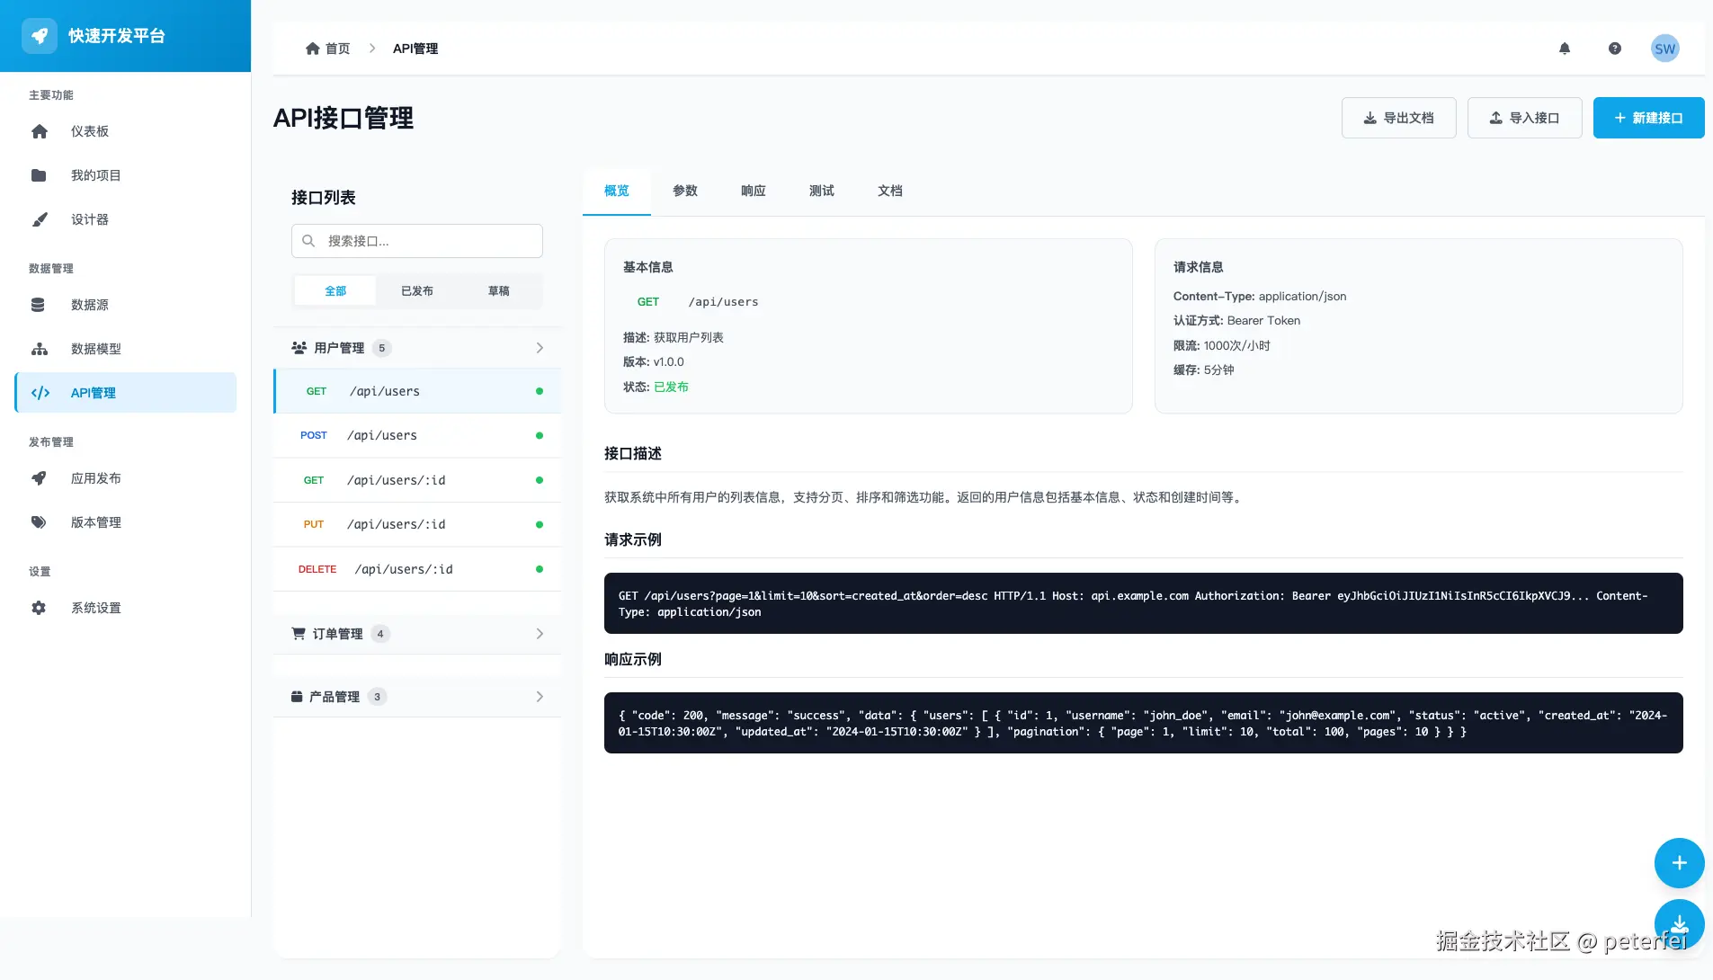
Task: Collapse the 用户管理 group
Action: pyautogui.click(x=418, y=348)
